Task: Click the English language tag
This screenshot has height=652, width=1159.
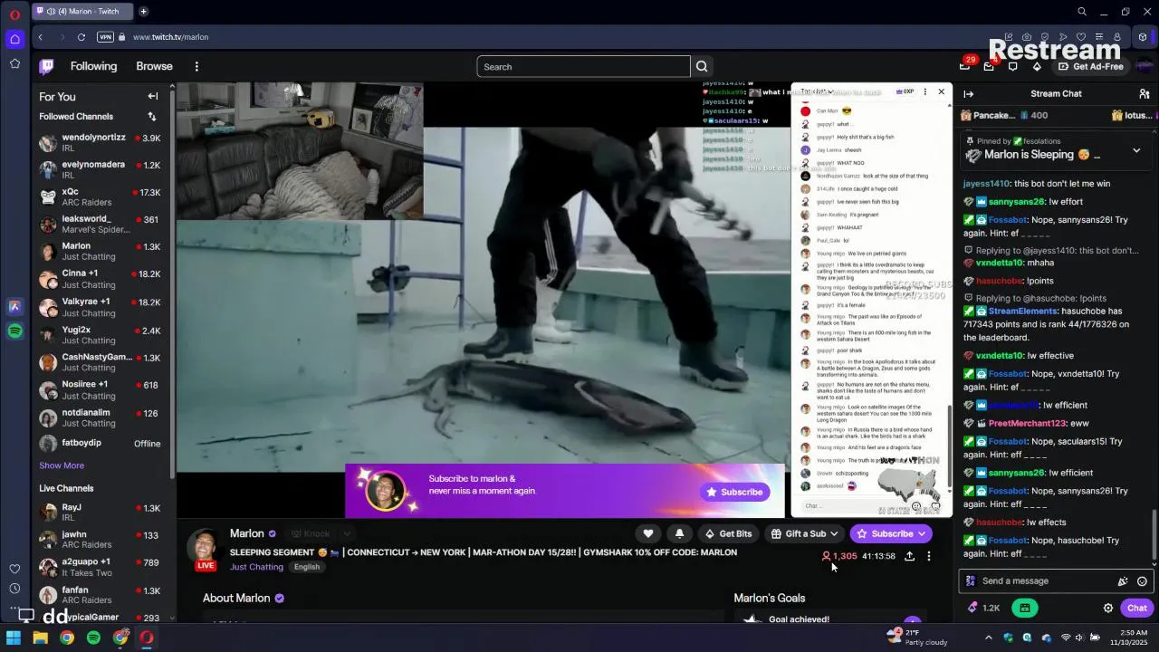Action: coord(306,567)
